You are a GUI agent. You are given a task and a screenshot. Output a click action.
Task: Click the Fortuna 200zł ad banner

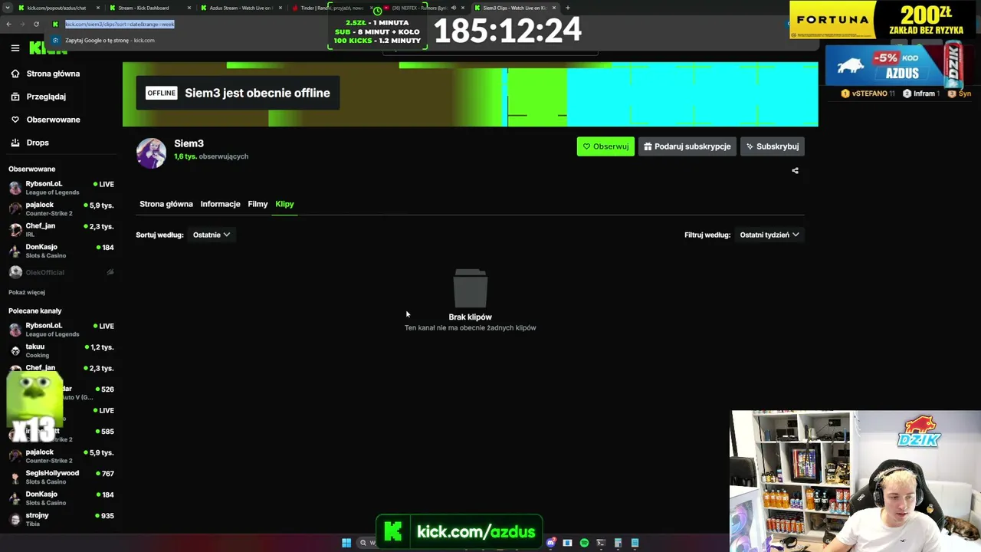click(x=884, y=20)
